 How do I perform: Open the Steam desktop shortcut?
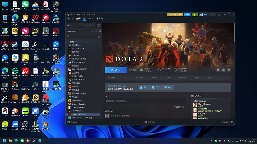pyautogui.click(x=15, y=45)
